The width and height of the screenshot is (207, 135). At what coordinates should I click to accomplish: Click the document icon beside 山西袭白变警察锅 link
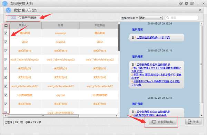[133, 38]
